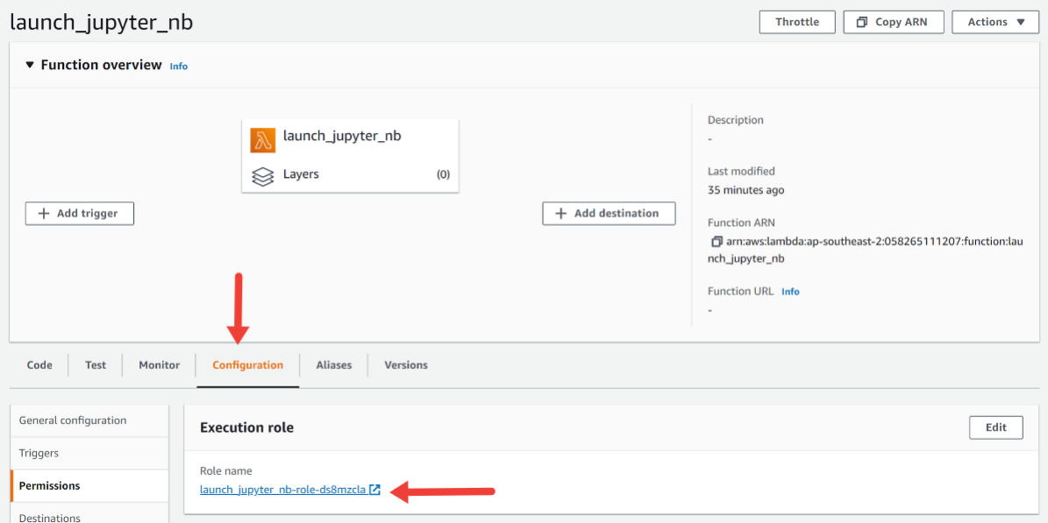Viewport: 1048px width, 523px height.
Task: Open the Versions tab
Action: (x=406, y=365)
